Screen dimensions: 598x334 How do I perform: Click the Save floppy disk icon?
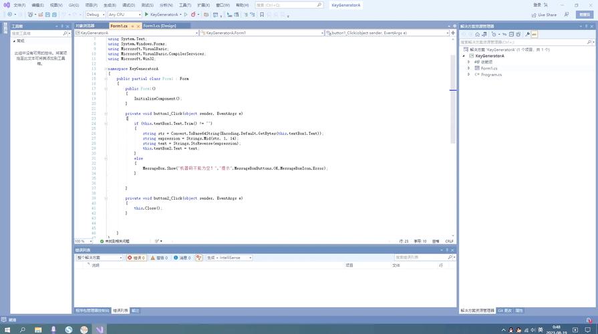coord(47,15)
